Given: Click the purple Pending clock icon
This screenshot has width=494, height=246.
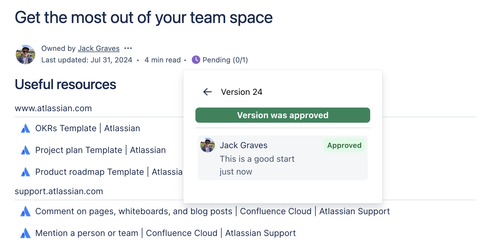Looking at the screenshot, I should (196, 60).
